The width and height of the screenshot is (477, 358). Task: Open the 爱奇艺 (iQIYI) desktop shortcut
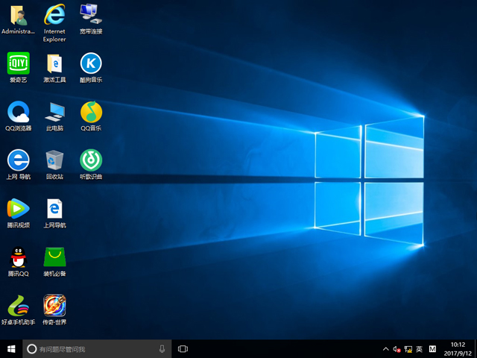18,63
